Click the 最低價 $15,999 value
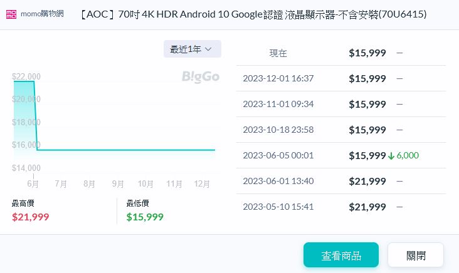459x273 pixels. pyautogui.click(x=145, y=217)
